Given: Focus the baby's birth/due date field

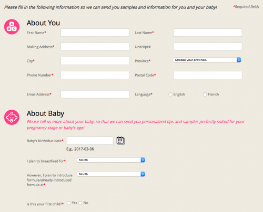Looking at the screenshot, I should pos(90,141).
